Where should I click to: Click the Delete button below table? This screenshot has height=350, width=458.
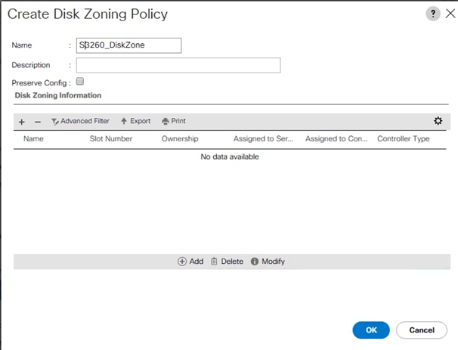[x=227, y=262]
